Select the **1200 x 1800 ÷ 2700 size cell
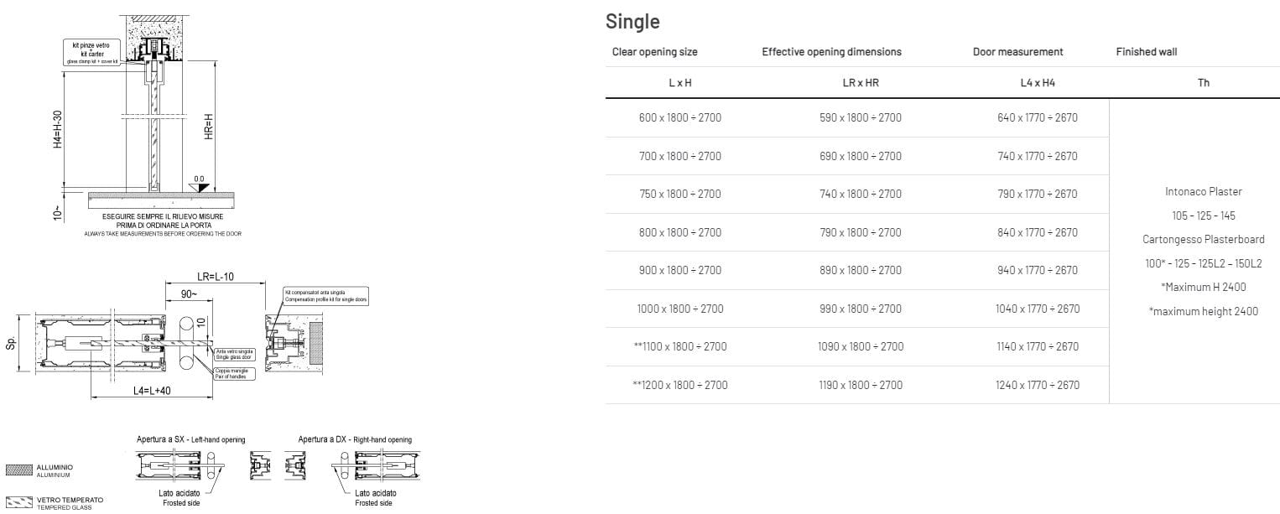1280x514 pixels. pyautogui.click(x=679, y=385)
